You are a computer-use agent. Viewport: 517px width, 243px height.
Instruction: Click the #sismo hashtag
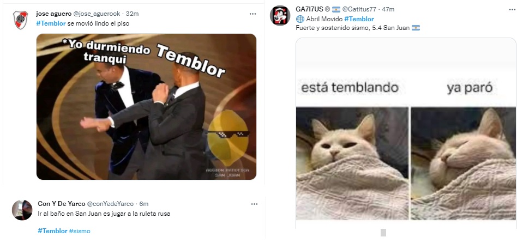(x=80, y=231)
